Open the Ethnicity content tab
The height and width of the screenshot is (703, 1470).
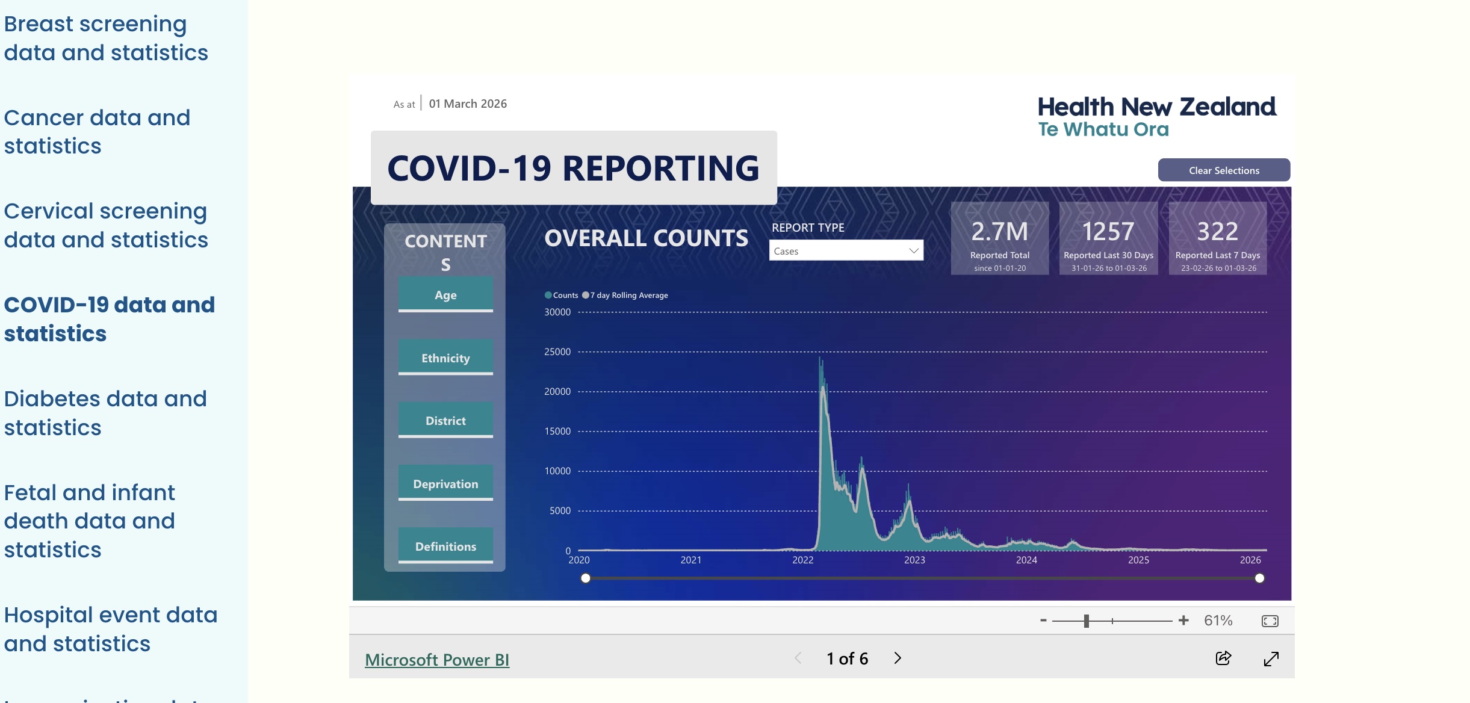[x=445, y=358]
